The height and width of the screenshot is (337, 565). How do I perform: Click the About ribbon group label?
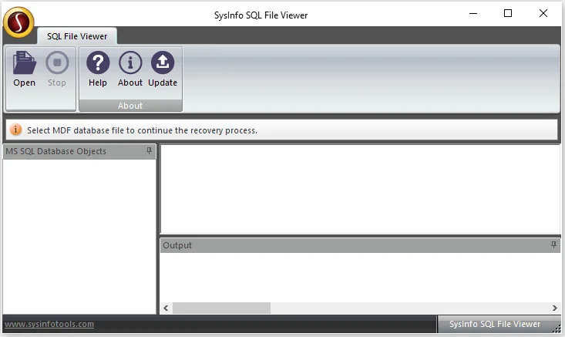pyautogui.click(x=130, y=106)
